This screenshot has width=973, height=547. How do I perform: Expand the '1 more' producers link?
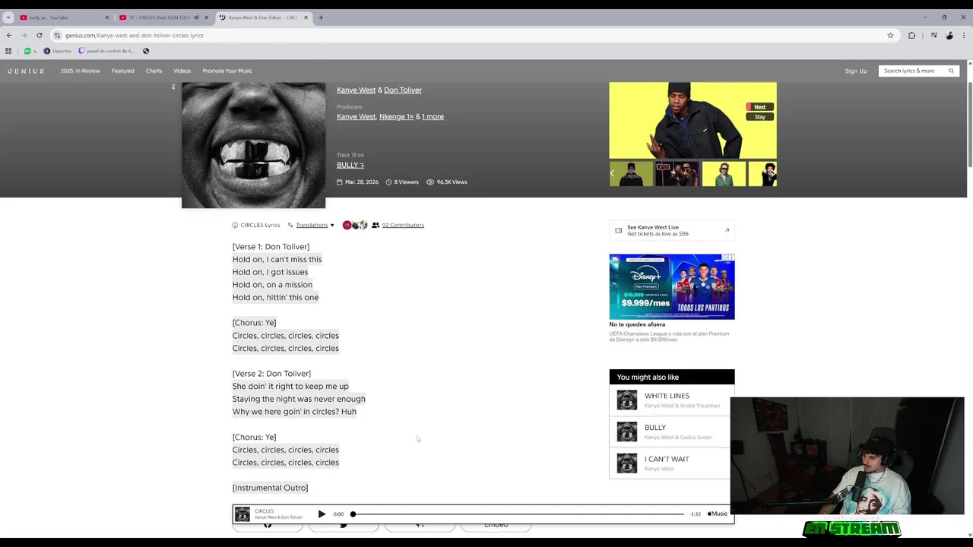[x=433, y=116]
